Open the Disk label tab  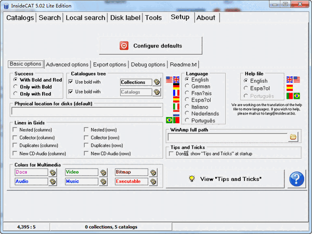[x=125, y=18]
